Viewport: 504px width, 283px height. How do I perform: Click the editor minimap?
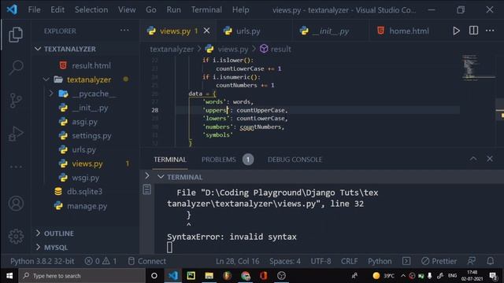477,68
